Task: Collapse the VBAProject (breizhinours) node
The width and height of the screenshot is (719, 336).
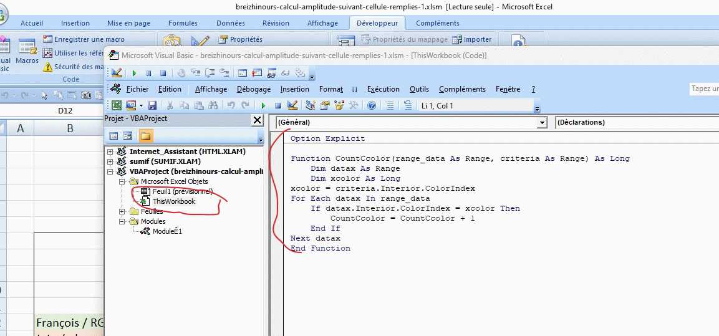Action: [110, 171]
